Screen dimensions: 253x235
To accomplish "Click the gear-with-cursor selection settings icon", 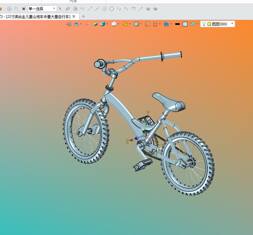I will 68,9.
